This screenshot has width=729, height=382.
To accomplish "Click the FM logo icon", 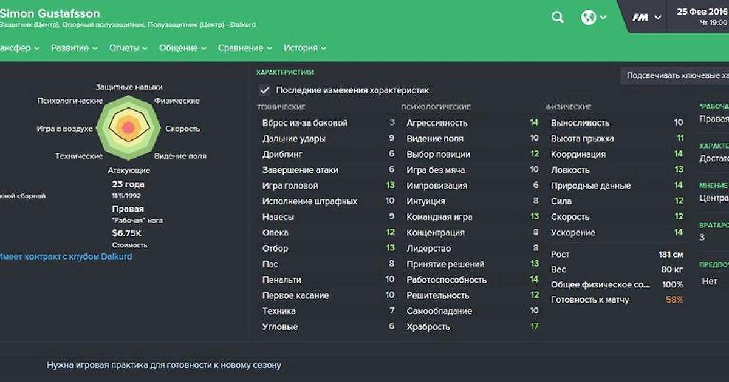I will pos(640,18).
